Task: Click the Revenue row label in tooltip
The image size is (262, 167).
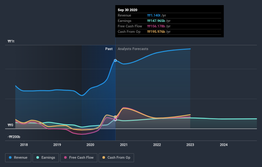Action: pos(124,15)
